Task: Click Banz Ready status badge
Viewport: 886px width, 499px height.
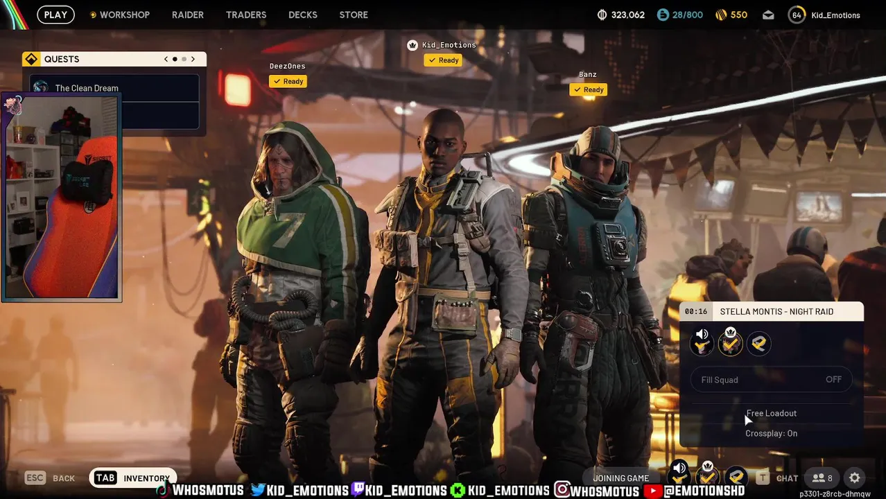Action: [x=588, y=89]
